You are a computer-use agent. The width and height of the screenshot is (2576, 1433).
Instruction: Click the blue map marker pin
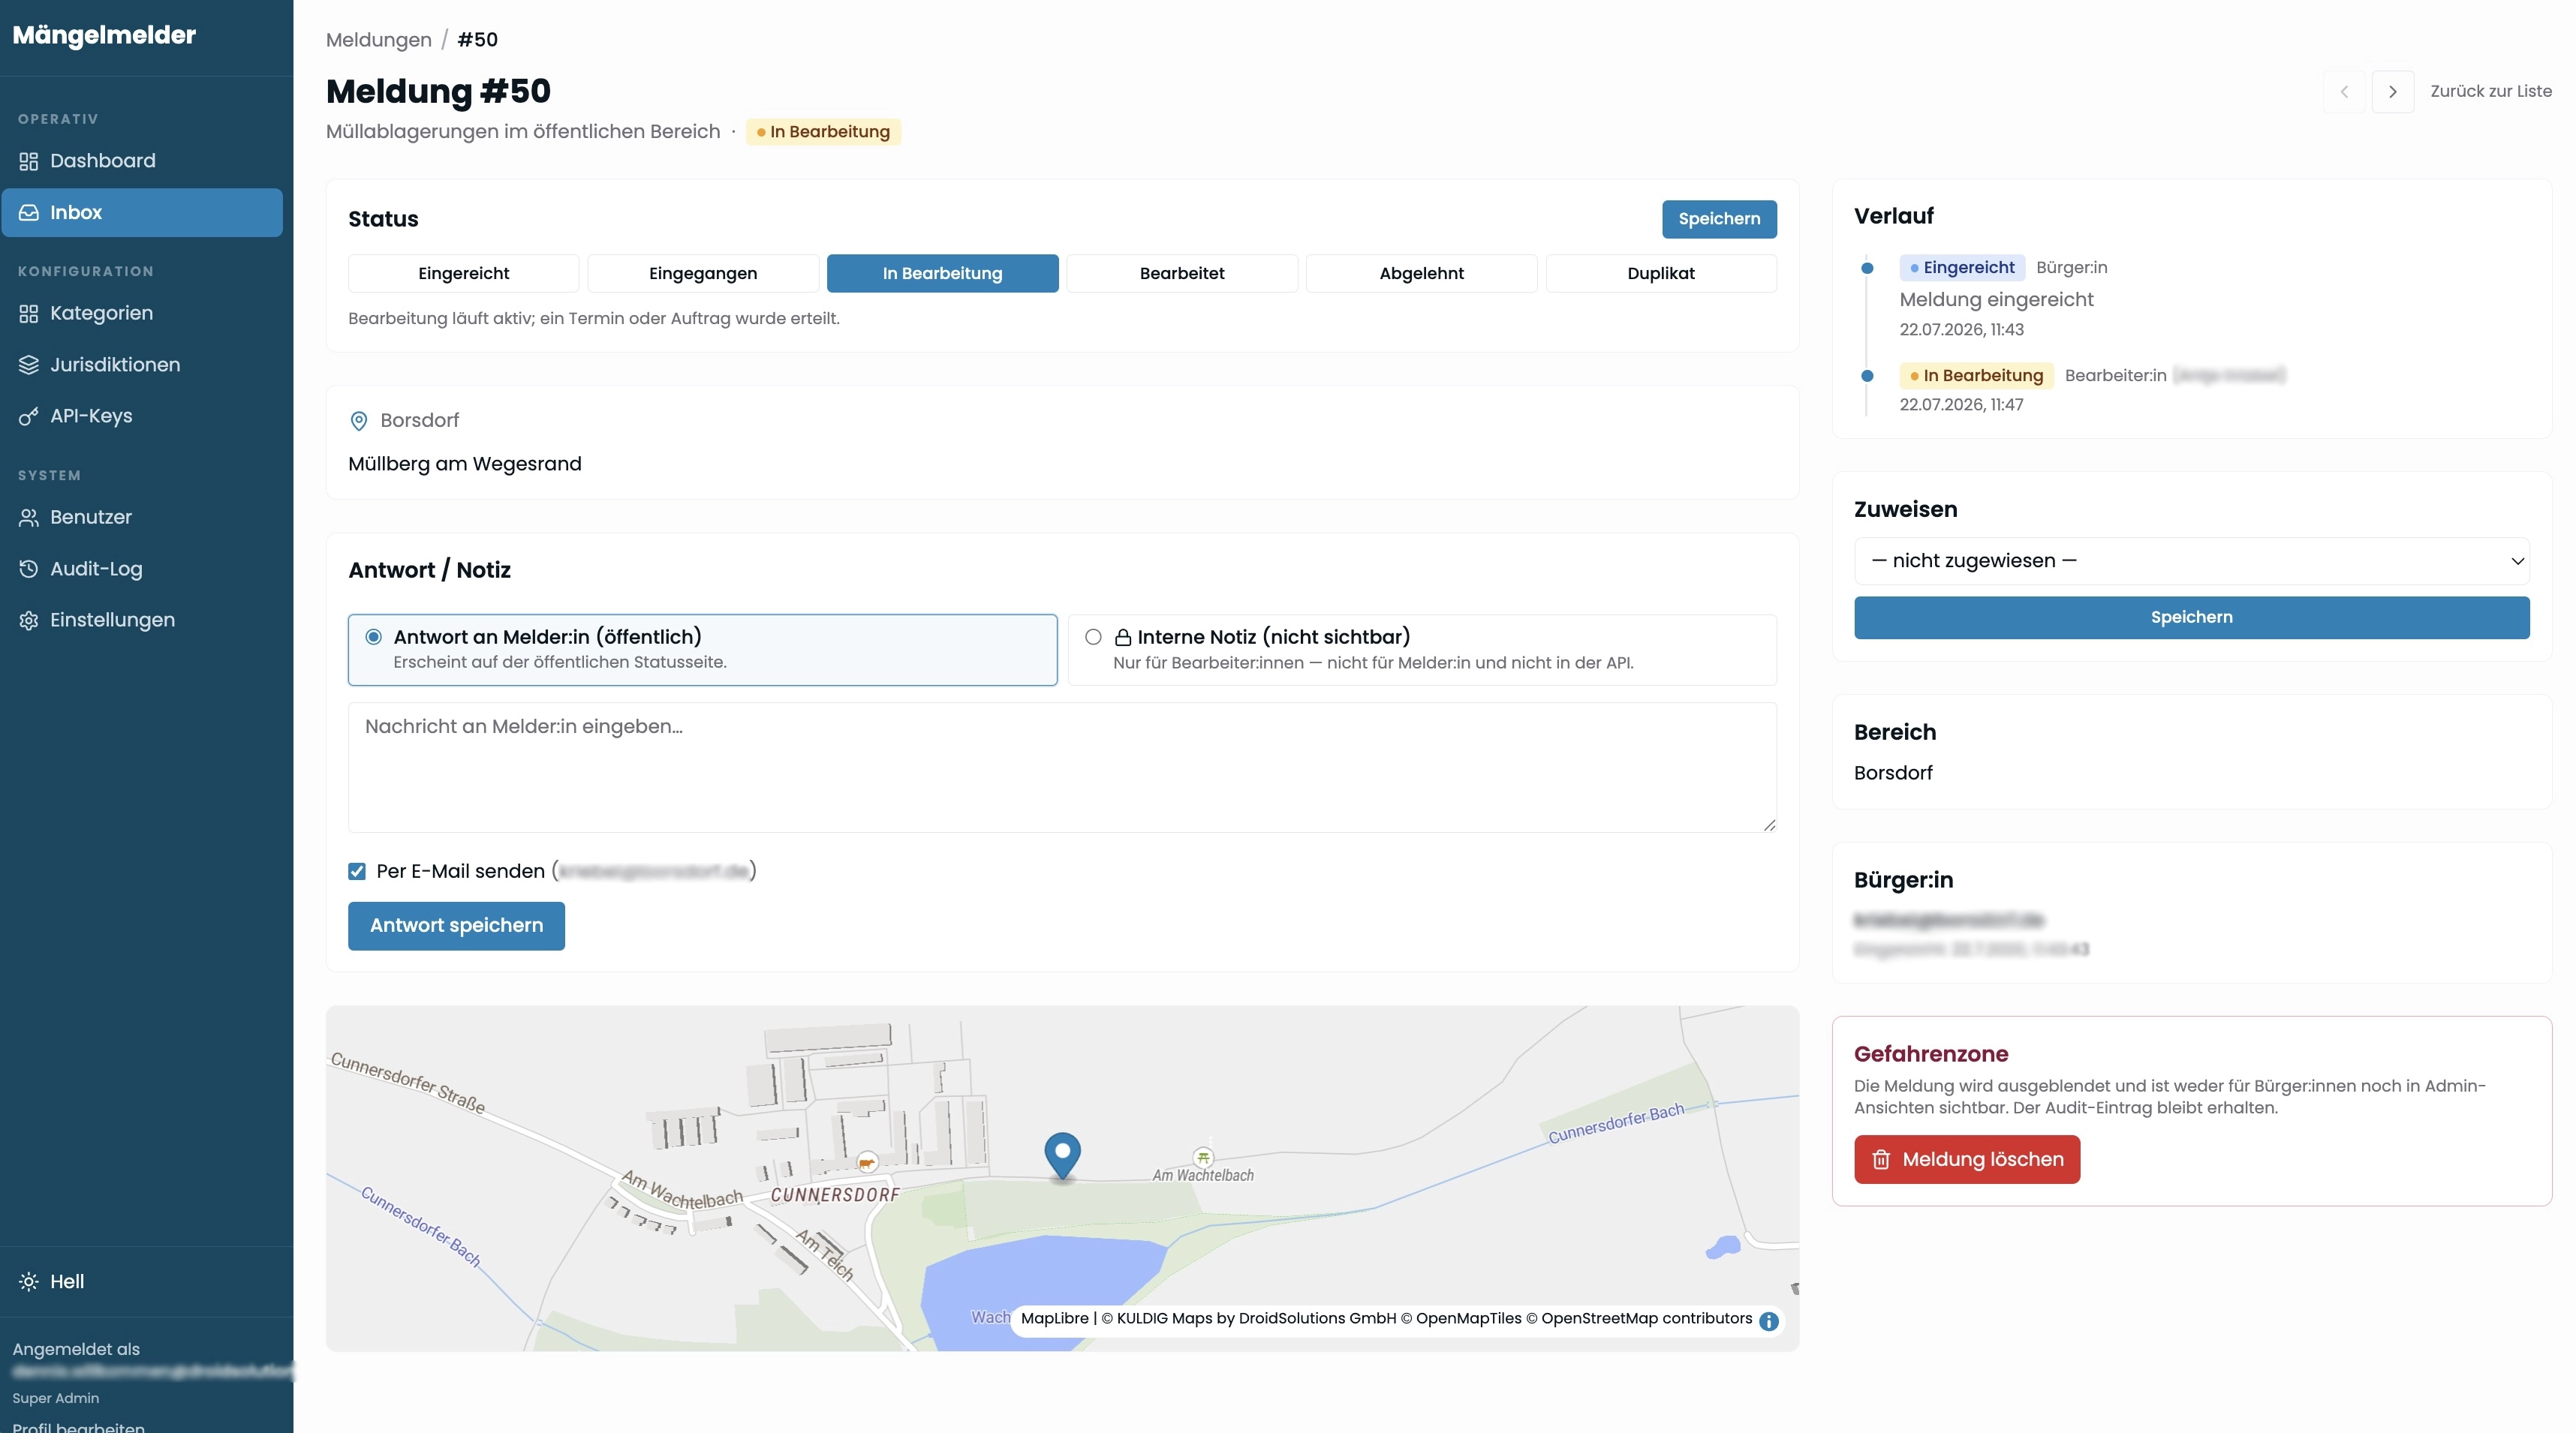click(x=1062, y=1156)
